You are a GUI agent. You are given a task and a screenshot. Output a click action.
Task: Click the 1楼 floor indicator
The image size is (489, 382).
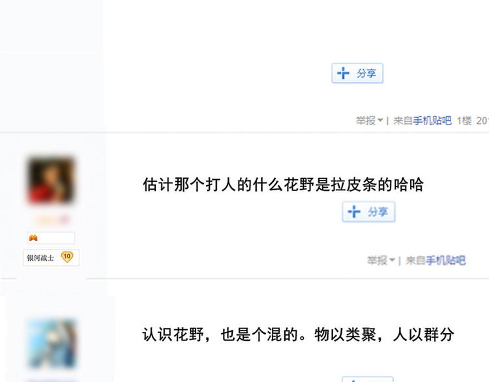click(464, 121)
